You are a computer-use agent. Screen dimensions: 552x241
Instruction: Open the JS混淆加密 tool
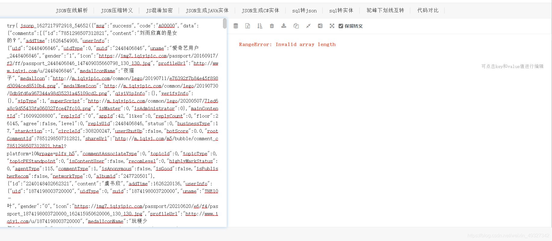[x=159, y=11]
